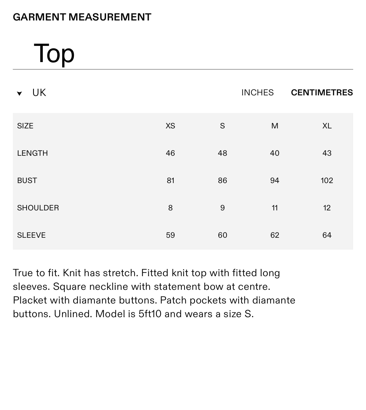The height and width of the screenshot is (410, 366).
Task: Select the CENTIMETRES unit option
Action: pyautogui.click(x=322, y=93)
